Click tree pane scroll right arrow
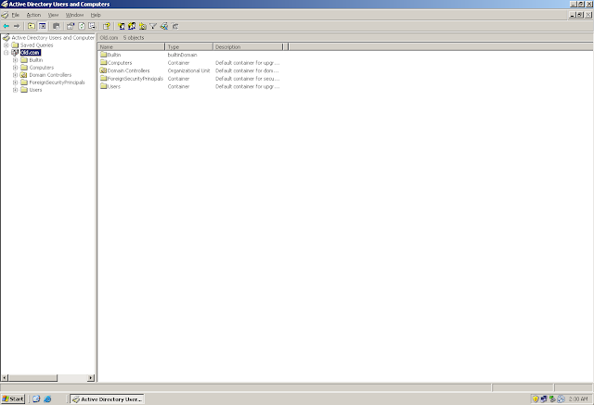The width and height of the screenshot is (594, 405). tap(91, 378)
